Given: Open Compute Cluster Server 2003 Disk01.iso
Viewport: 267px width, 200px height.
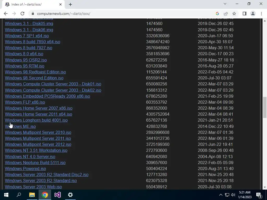Looking at the screenshot, I should point(53,84).
